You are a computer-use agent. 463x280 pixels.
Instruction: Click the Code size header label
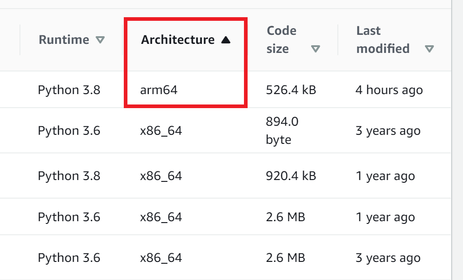(x=282, y=40)
